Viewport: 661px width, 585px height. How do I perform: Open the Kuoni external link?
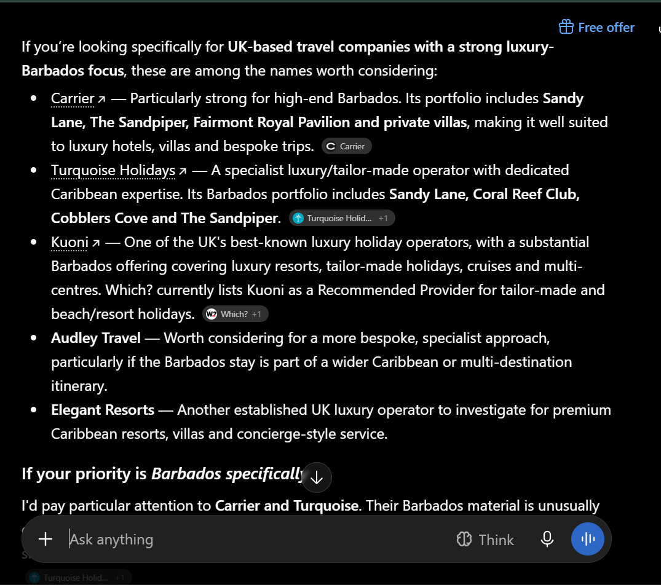point(76,243)
